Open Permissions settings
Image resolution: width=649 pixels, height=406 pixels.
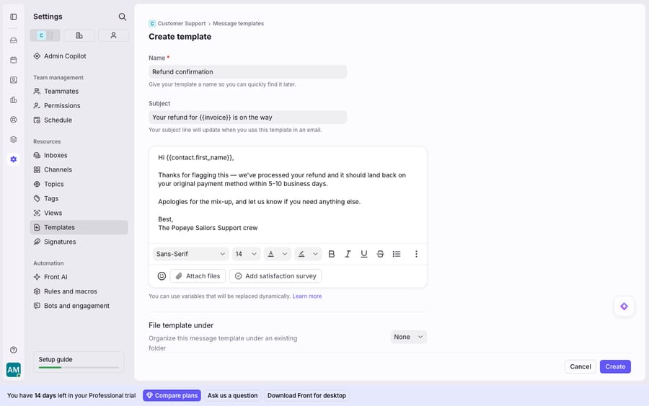point(79,105)
